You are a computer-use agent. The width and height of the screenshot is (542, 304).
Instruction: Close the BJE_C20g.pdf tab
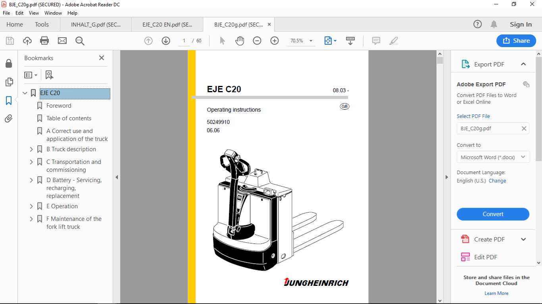coord(269,24)
